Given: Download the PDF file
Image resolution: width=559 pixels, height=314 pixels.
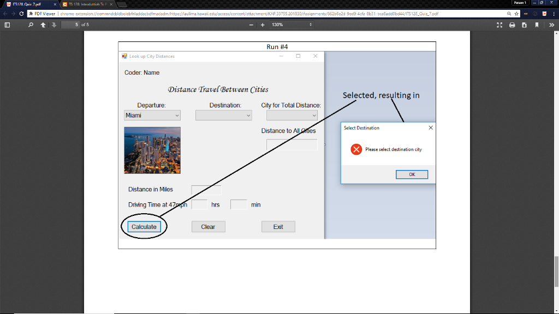Looking at the screenshot, I should pos(525,25).
